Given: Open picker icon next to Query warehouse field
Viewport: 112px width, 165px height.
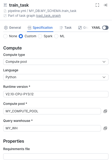Looking at the screenshot, I should tap(105, 128).
